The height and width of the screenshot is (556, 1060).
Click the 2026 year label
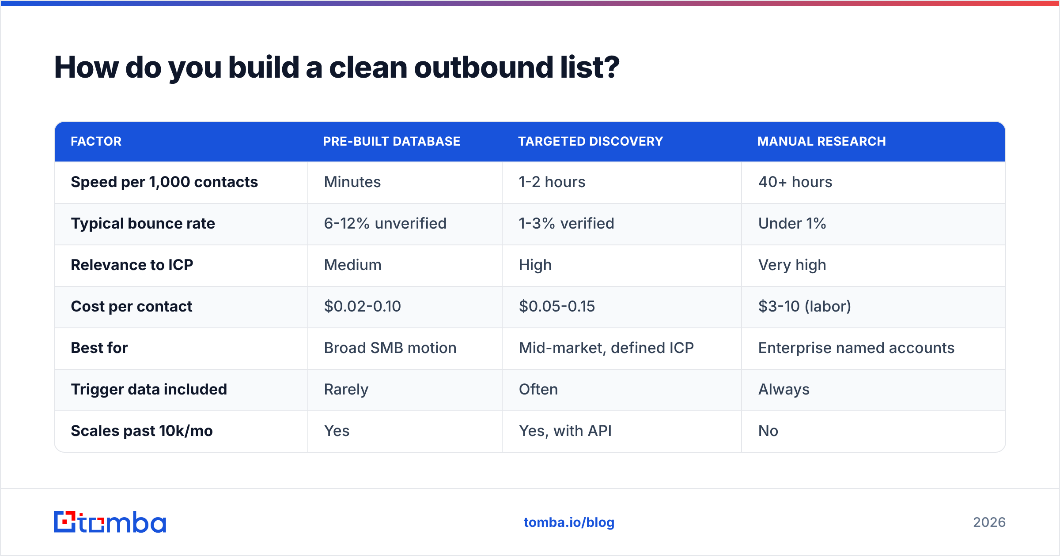(x=989, y=522)
